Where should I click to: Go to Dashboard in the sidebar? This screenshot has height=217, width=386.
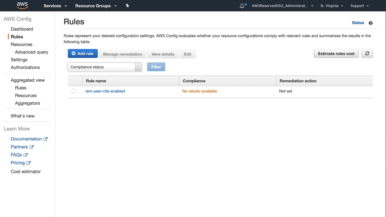click(22, 29)
